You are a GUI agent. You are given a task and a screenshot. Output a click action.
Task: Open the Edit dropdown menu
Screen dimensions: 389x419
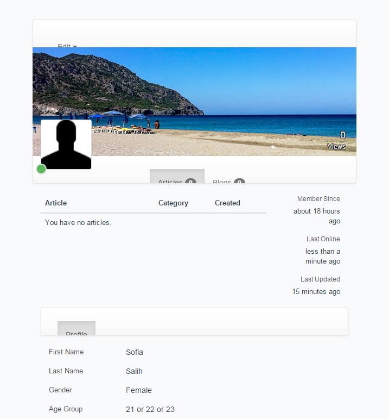coord(67,46)
